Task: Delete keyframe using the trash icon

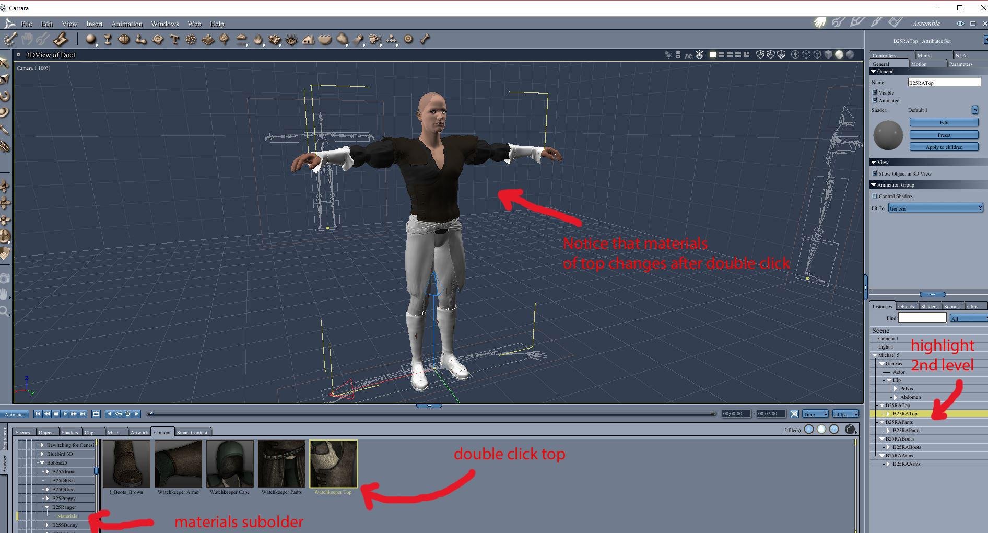Action: pyautogui.click(x=127, y=414)
